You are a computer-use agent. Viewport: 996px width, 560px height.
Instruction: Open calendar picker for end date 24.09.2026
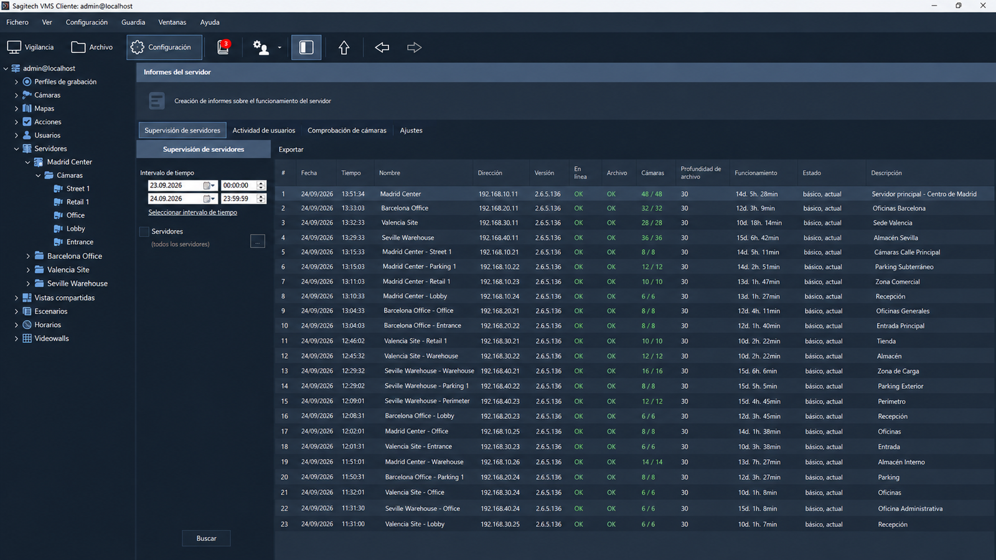point(209,198)
